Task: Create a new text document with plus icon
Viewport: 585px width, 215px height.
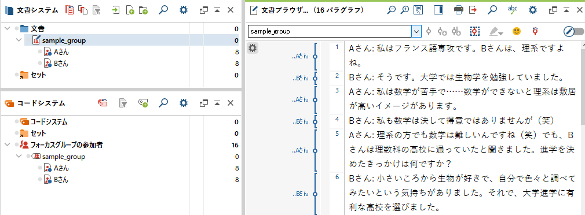Action: point(130,10)
